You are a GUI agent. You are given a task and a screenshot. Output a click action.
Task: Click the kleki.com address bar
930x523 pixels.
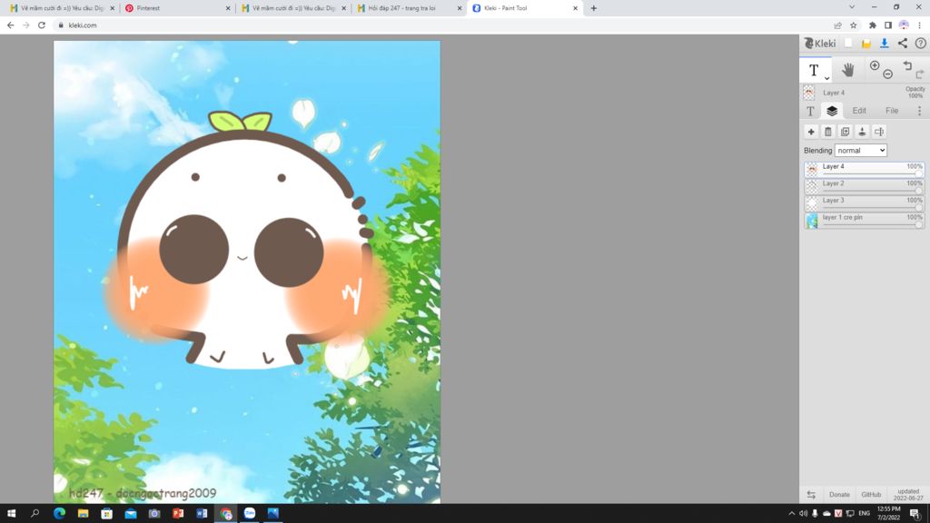click(x=439, y=25)
